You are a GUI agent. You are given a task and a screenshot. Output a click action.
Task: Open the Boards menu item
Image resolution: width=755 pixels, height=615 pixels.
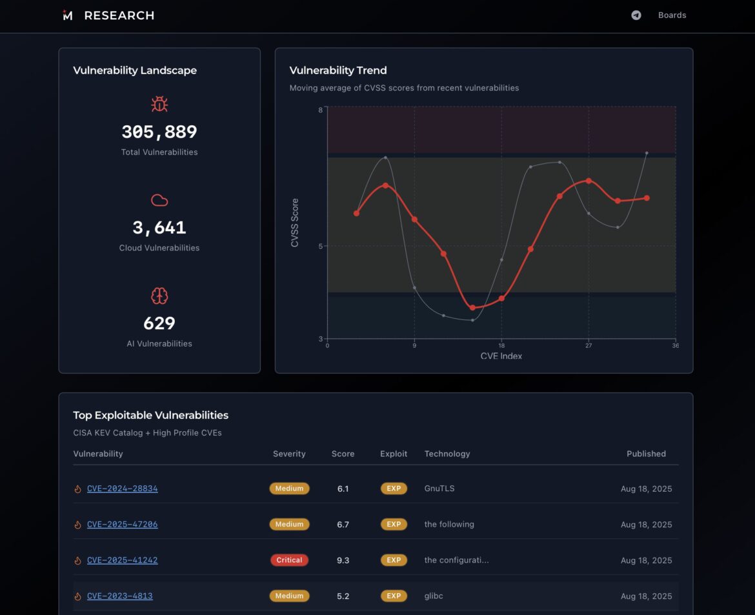[672, 15]
